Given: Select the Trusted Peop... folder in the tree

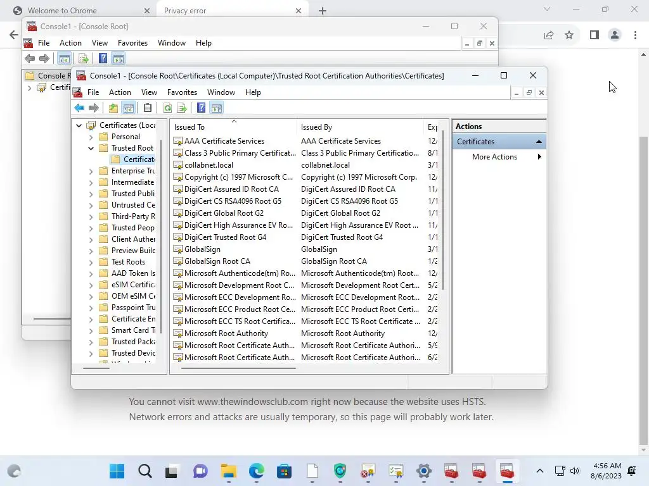Looking at the screenshot, I should click(133, 228).
